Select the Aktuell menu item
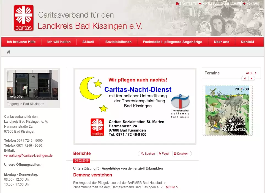Screen dimensions: 265x193 pos(88,42)
